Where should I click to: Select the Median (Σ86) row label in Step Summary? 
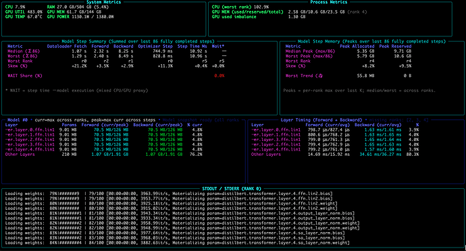click(x=24, y=51)
